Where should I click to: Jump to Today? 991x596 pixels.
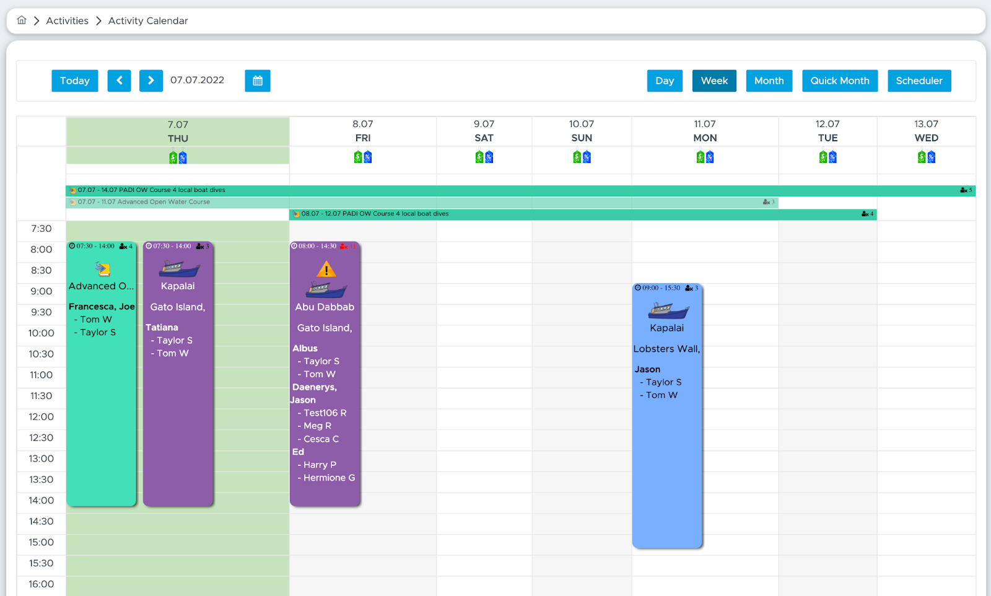point(75,81)
